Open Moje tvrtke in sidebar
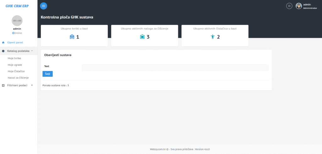This screenshot has height=154, width=322. click(x=14, y=58)
